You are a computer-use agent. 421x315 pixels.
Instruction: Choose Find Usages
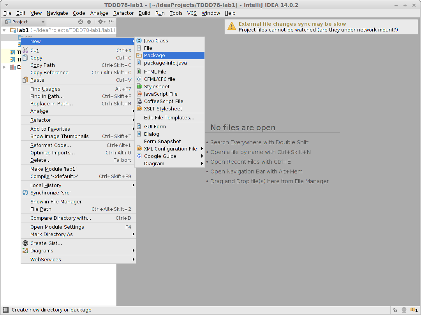coord(78,89)
